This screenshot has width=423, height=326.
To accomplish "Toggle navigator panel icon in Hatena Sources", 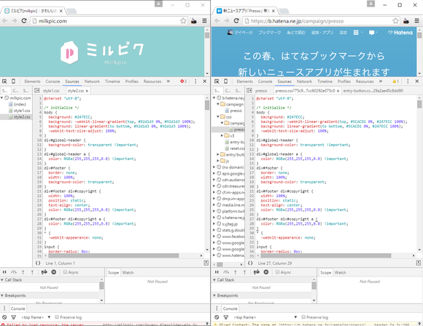I will [249, 90].
